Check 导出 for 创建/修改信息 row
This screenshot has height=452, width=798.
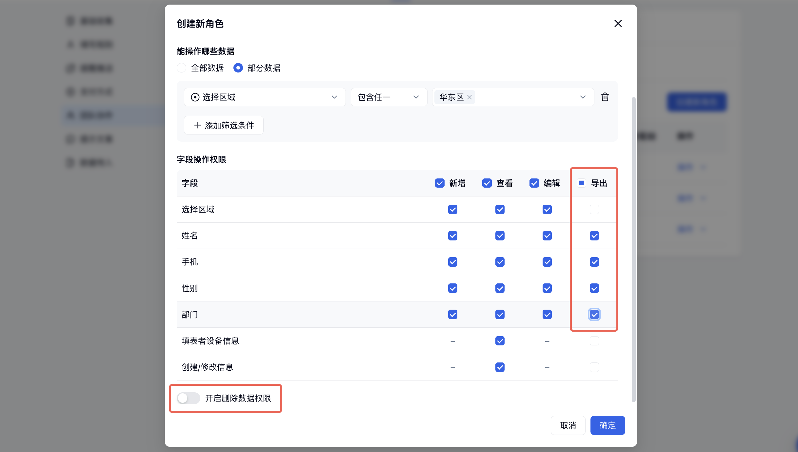tap(594, 367)
